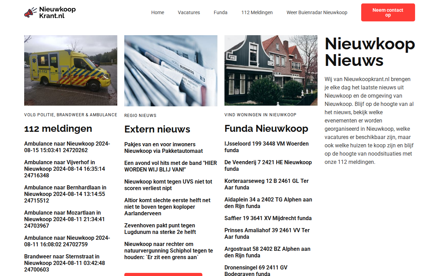The width and height of the screenshot is (442, 276).
Task: Open Saffier 19 Mijdrecht funda listing
Action: pos(268,218)
